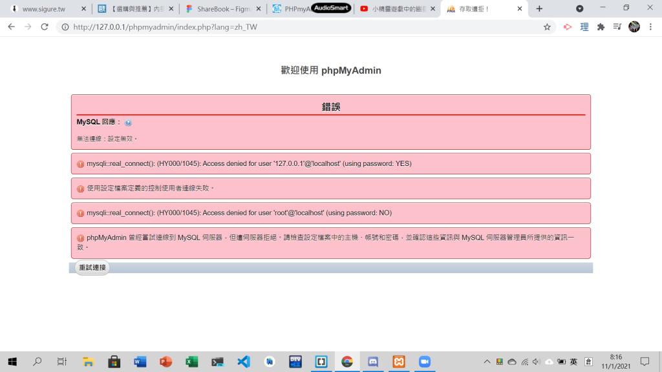Close the 存取遭拒！ tab
662x372 pixels.
[x=520, y=9]
